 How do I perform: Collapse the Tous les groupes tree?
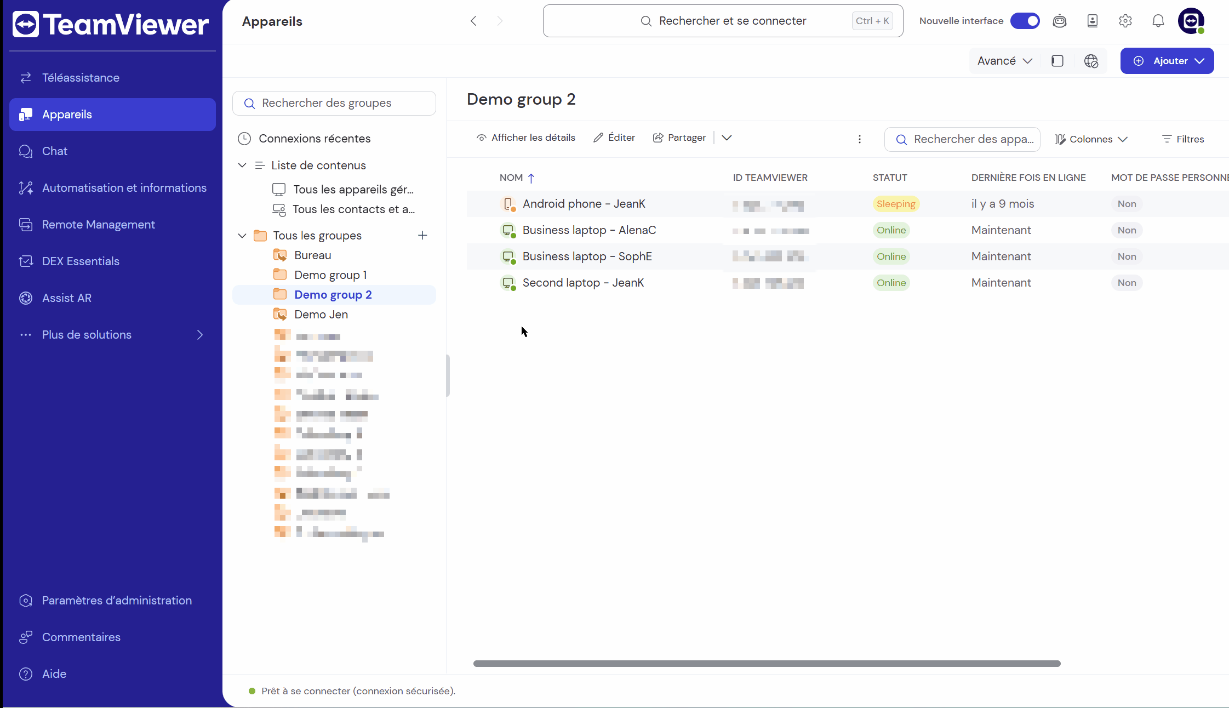[x=242, y=236]
